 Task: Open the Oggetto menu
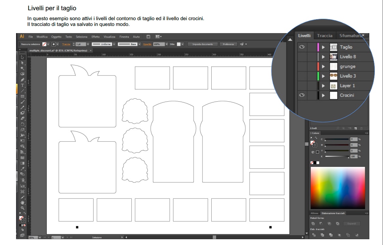point(56,37)
